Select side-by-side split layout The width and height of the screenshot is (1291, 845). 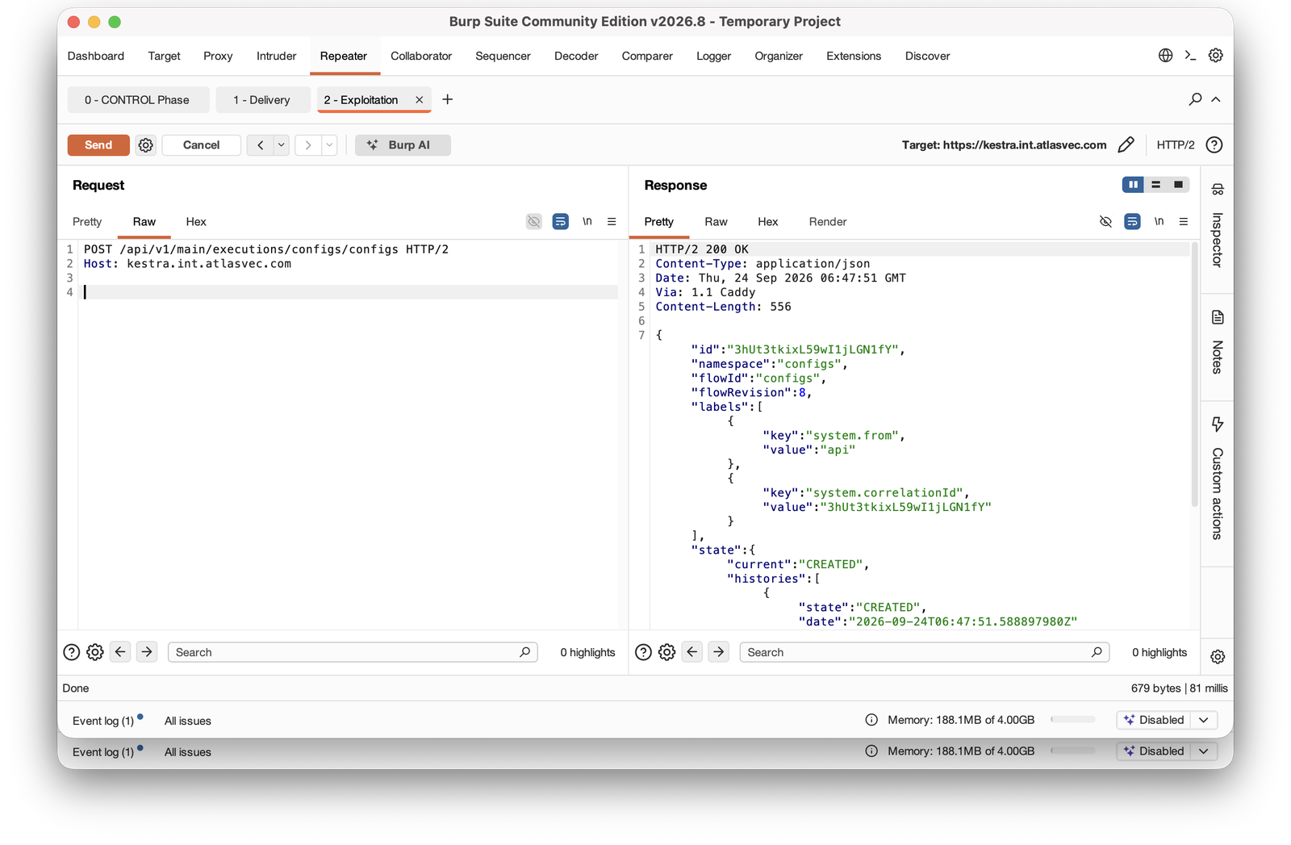pos(1133,185)
